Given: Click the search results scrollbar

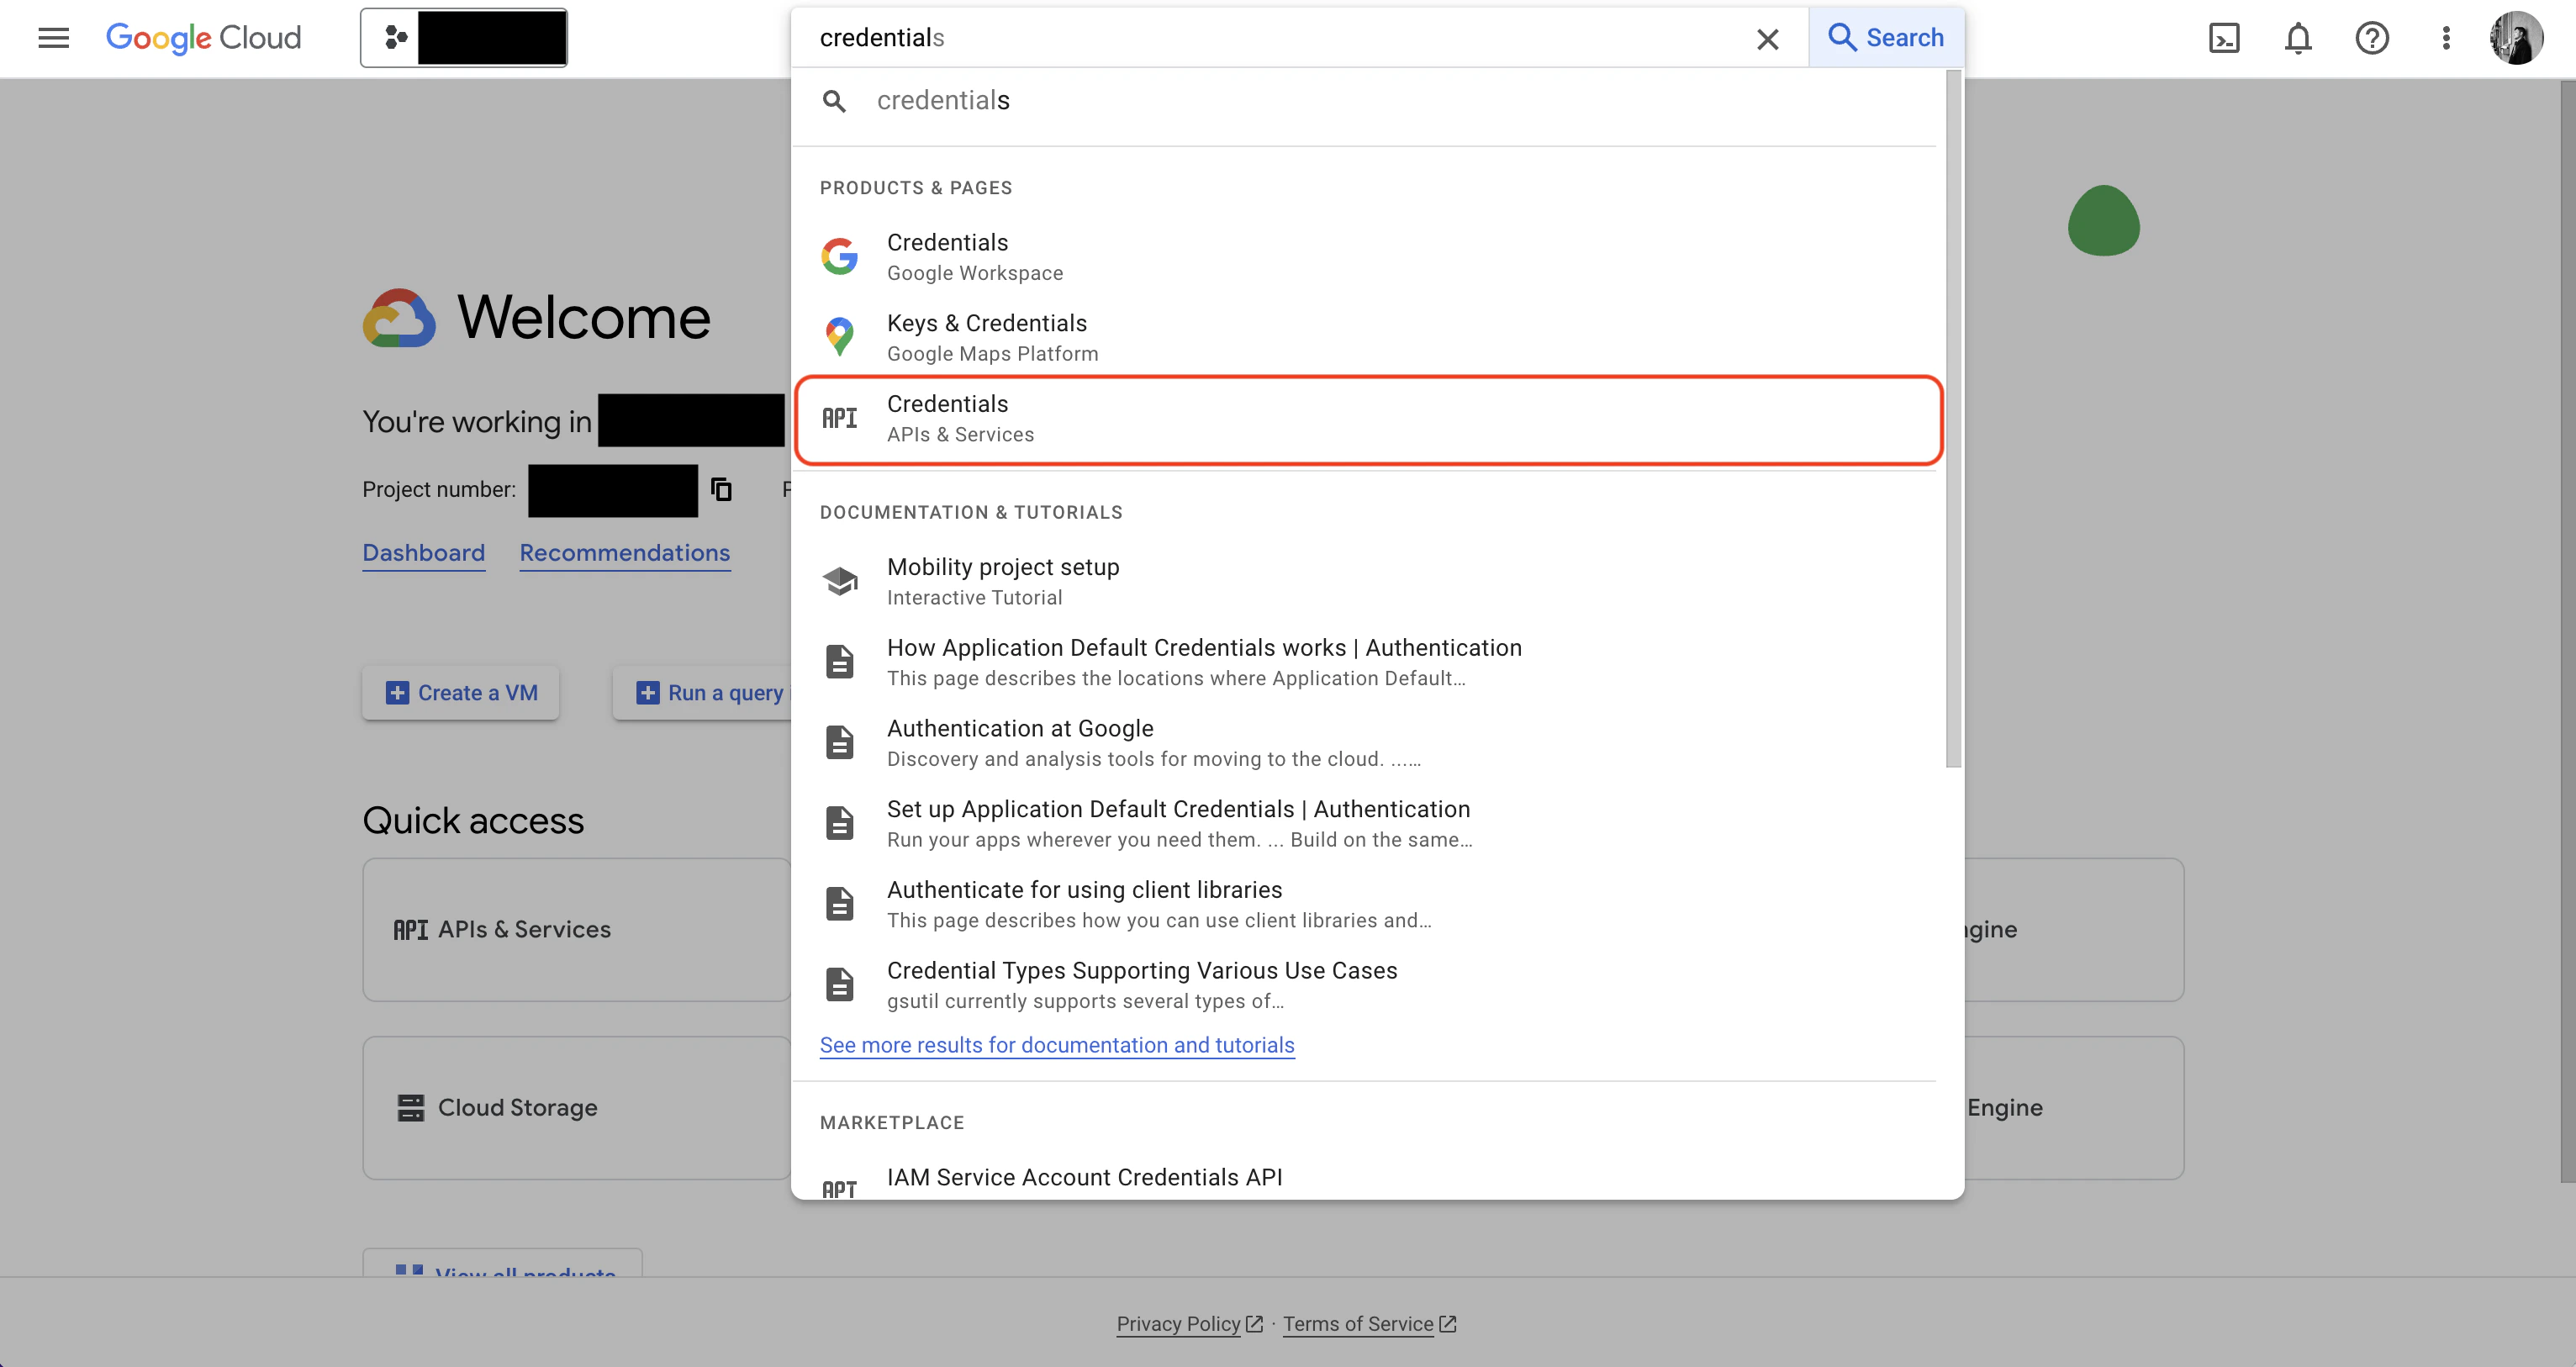Looking at the screenshot, I should pyautogui.click(x=1954, y=420).
